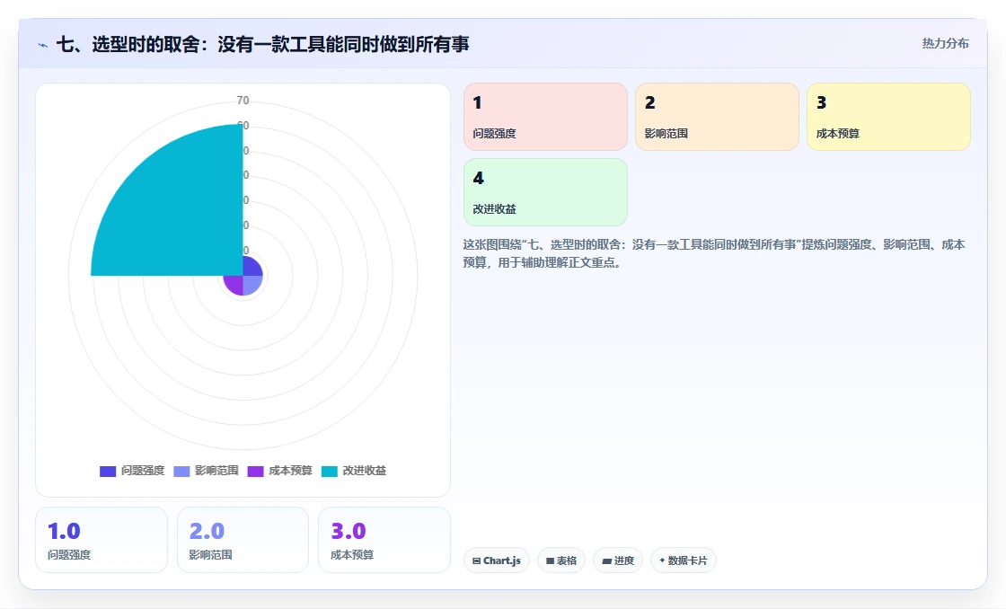Click the 70 axis label on chart
This screenshot has height=609, width=1006.
coord(243,100)
